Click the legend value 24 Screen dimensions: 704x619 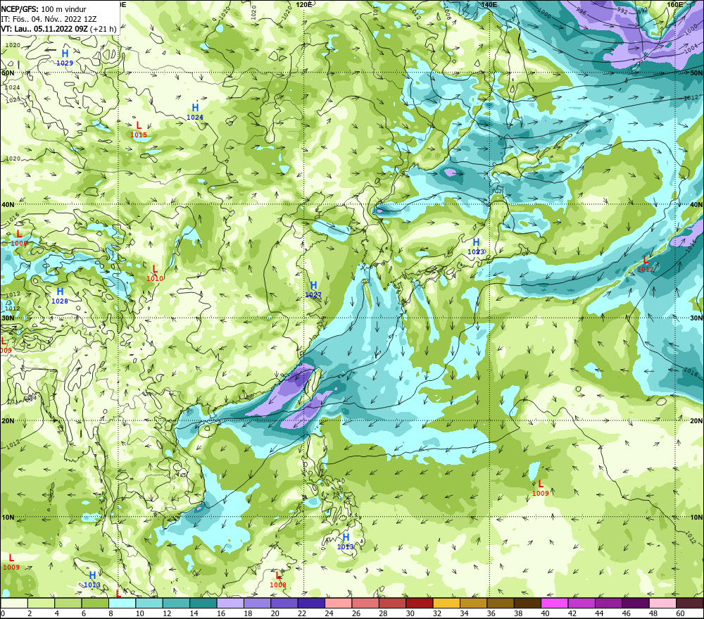pos(329,613)
